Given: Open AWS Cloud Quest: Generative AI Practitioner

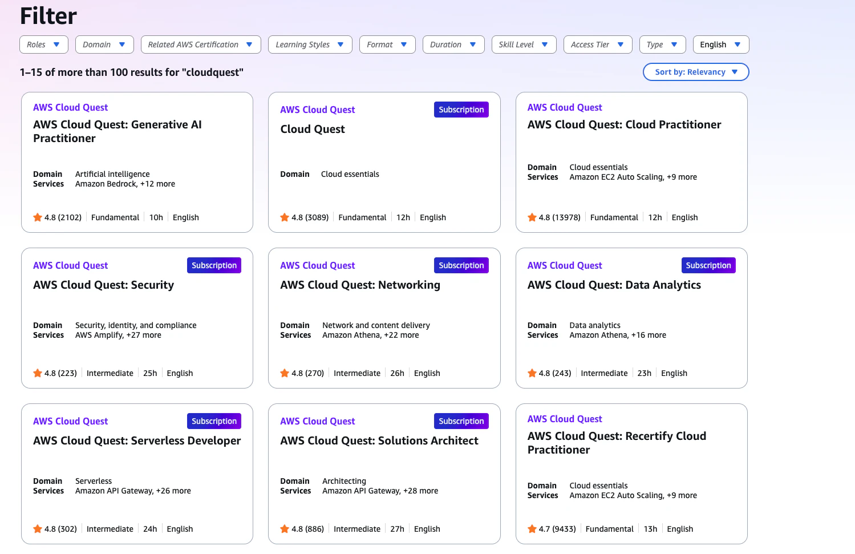Looking at the screenshot, I should (x=117, y=131).
